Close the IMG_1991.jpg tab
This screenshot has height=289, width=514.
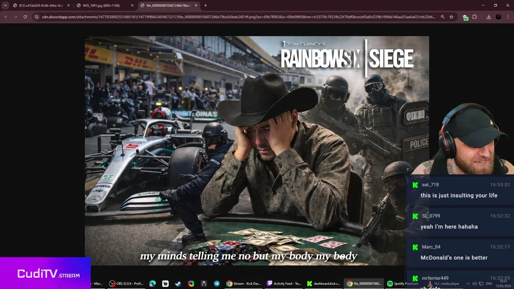point(132,6)
